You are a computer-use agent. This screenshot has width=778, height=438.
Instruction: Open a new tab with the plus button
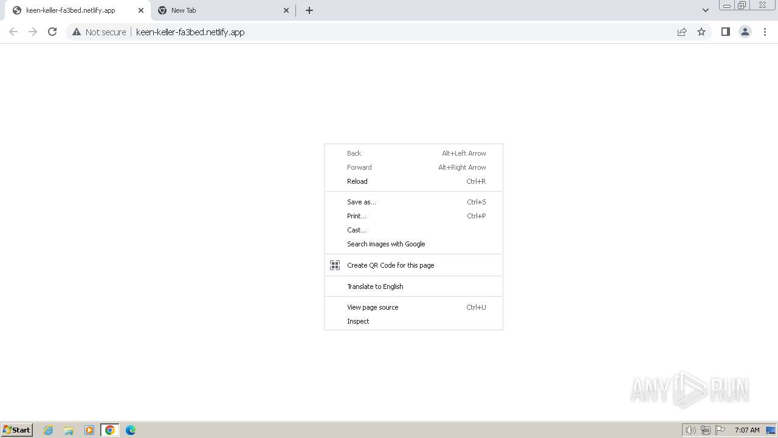pos(309,10)
